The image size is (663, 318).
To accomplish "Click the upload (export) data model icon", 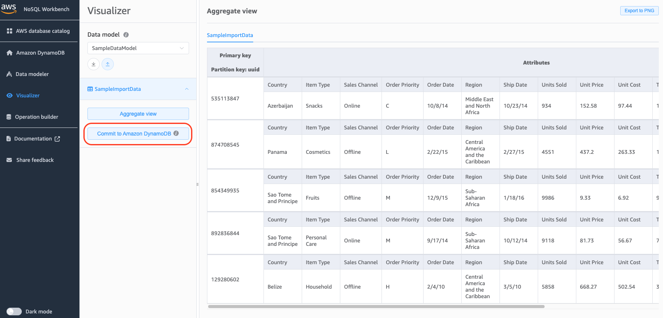I will click(x=108, y=64).
